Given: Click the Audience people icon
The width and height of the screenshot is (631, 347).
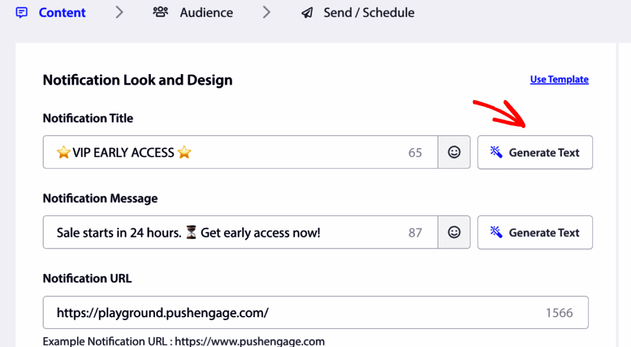Looking at the screenshot, I should [160, 12].
